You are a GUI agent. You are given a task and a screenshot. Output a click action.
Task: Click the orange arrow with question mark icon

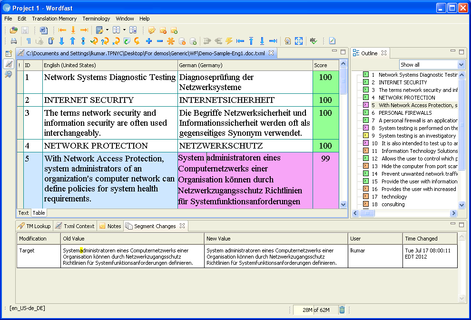click(x=105, y=41)
